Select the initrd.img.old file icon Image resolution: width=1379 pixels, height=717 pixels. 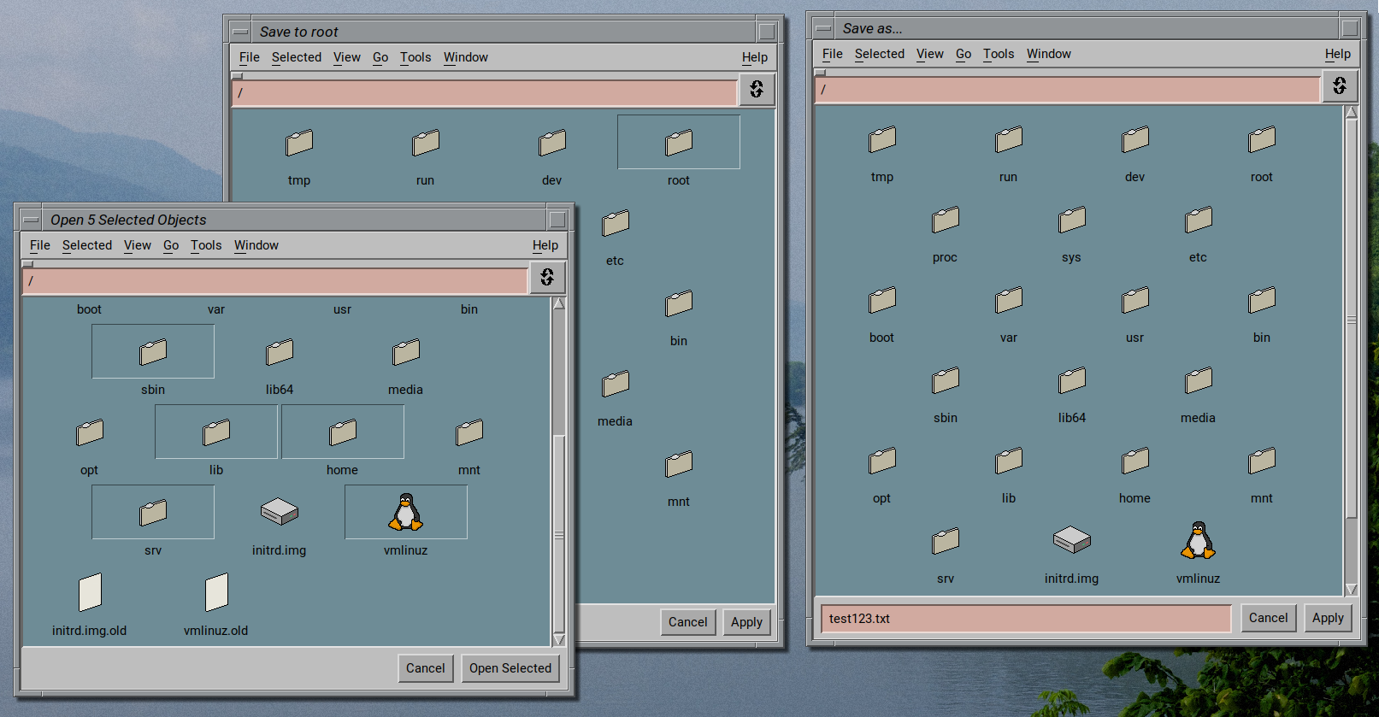point(90,592)
